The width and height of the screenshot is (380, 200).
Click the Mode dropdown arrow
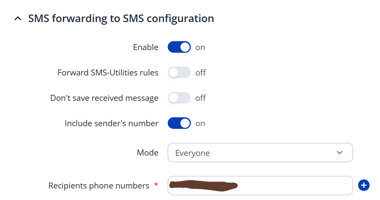tap(339, 153)
